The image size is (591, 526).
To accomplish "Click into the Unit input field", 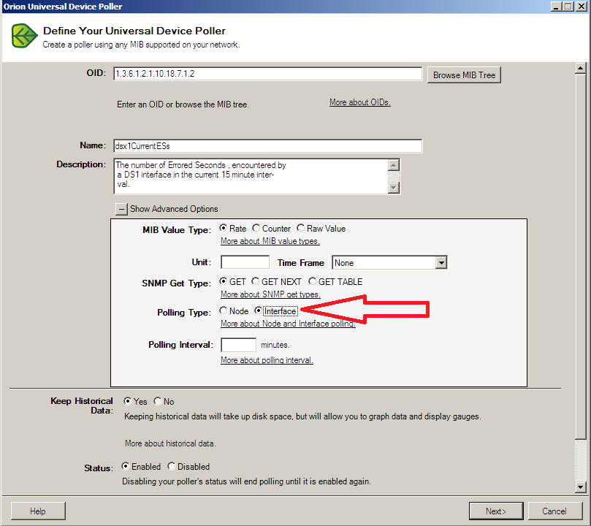I will 245,262.
